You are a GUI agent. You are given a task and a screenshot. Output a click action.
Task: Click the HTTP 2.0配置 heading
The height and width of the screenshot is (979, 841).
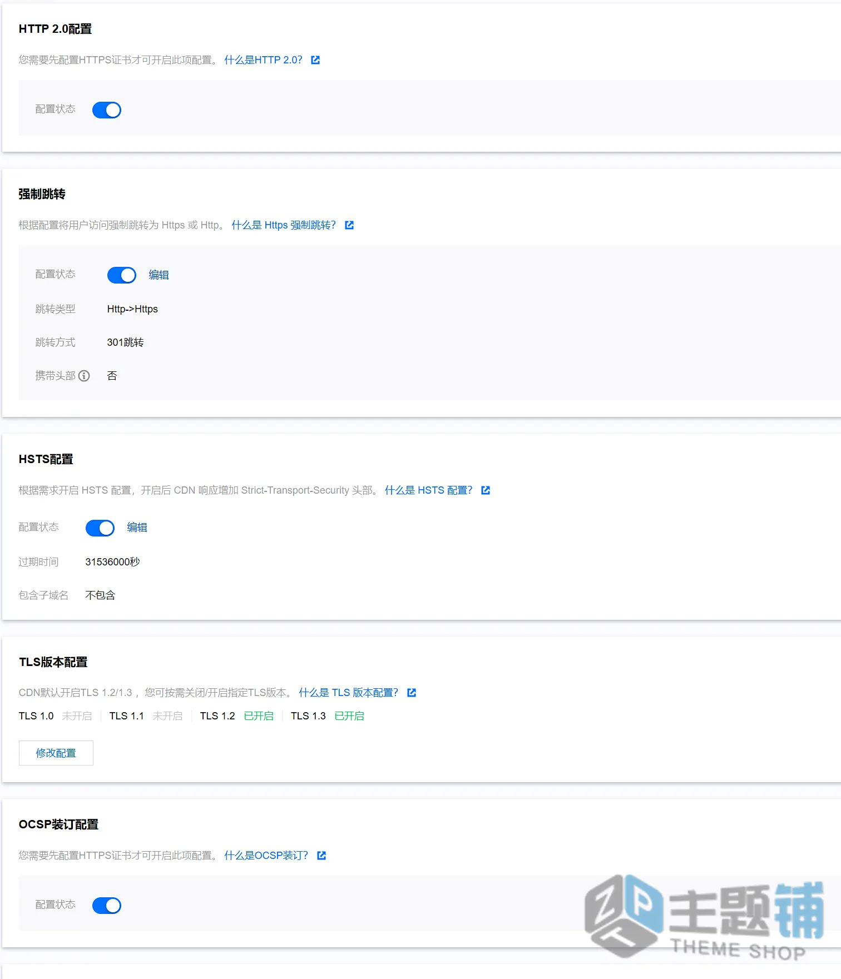coord(55,29)
